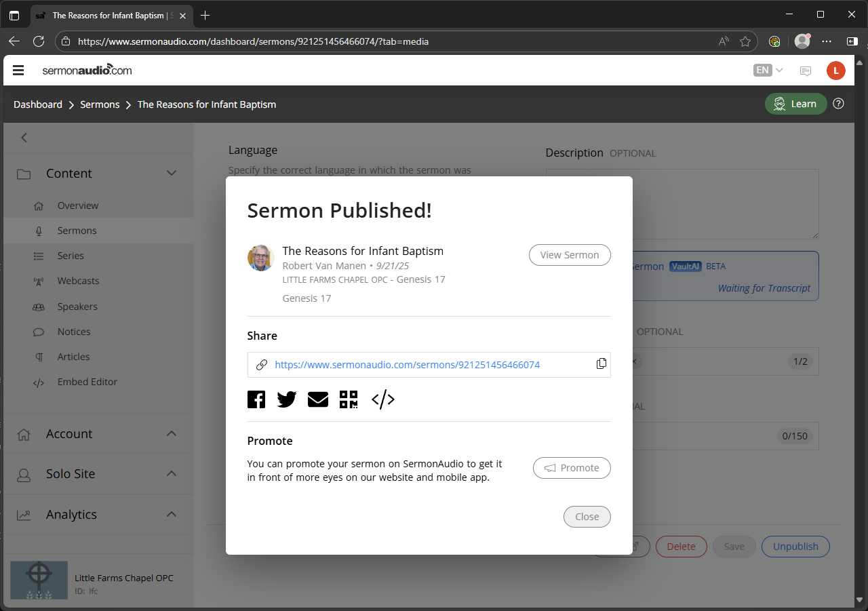Open the sermon share URL link
Image resolution: width=868 pixels, height=611 pixels.
[408, 365]
